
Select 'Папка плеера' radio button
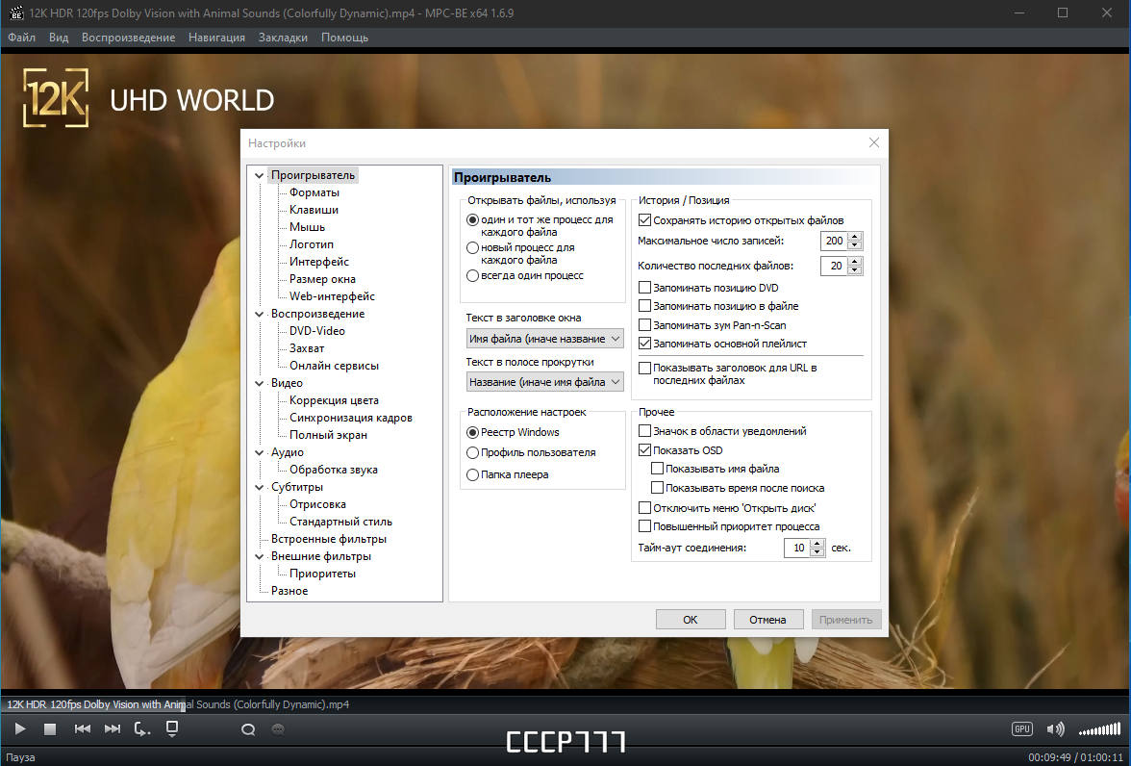(x=472, y=474)
